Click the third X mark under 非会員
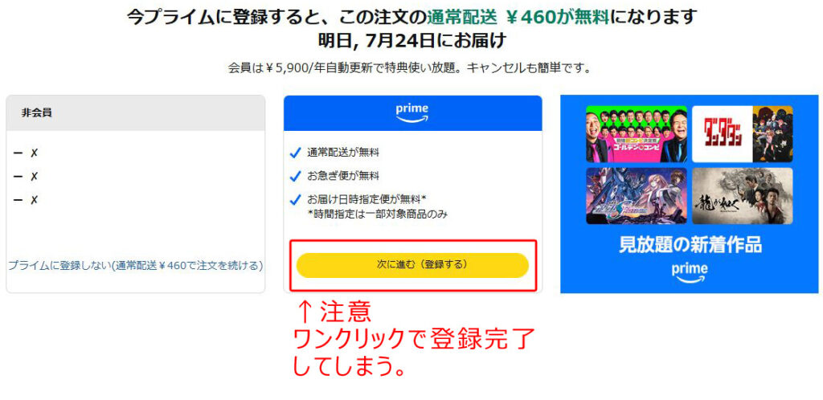 [x=34, y=200]
